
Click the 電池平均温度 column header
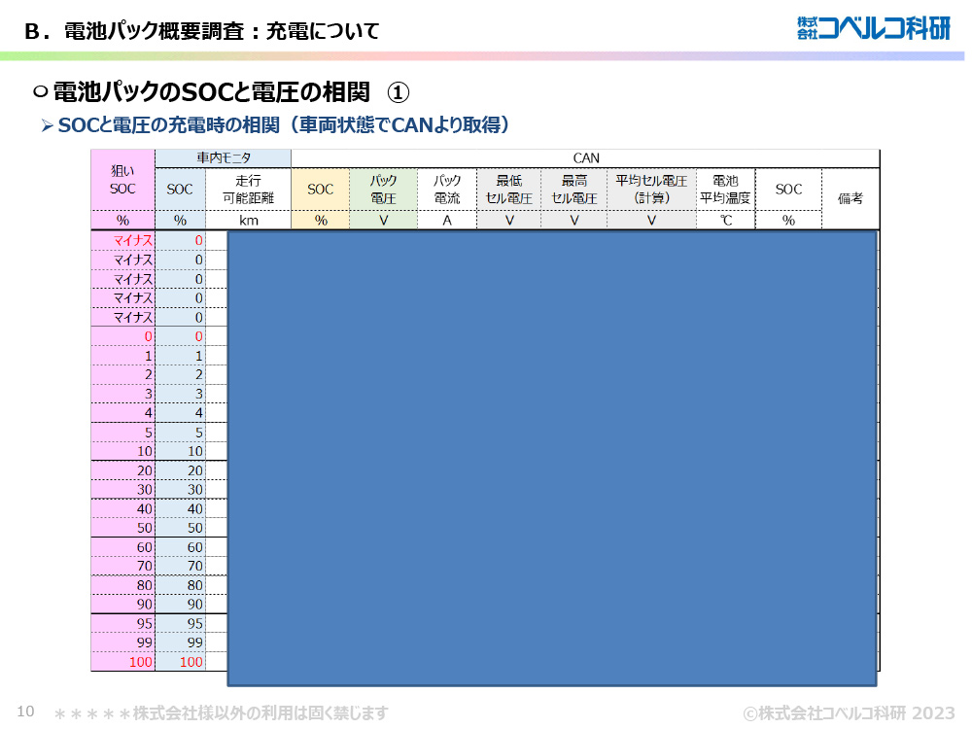725,190
